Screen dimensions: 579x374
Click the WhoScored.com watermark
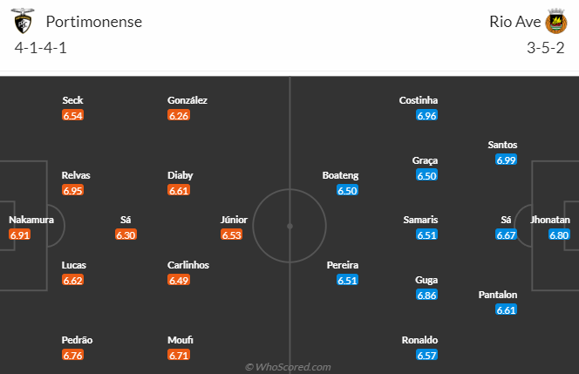289,367
